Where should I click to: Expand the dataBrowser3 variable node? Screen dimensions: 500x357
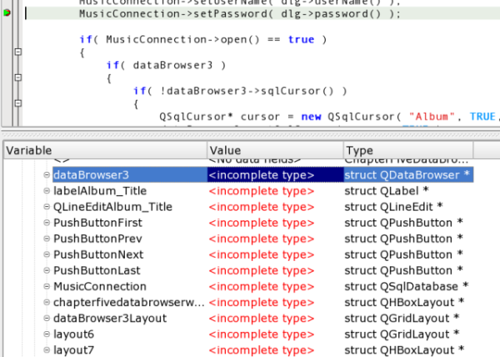[x=47, y=175]
